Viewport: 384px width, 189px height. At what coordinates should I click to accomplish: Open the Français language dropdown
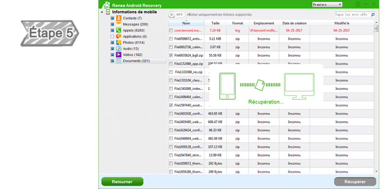point(327,4)
